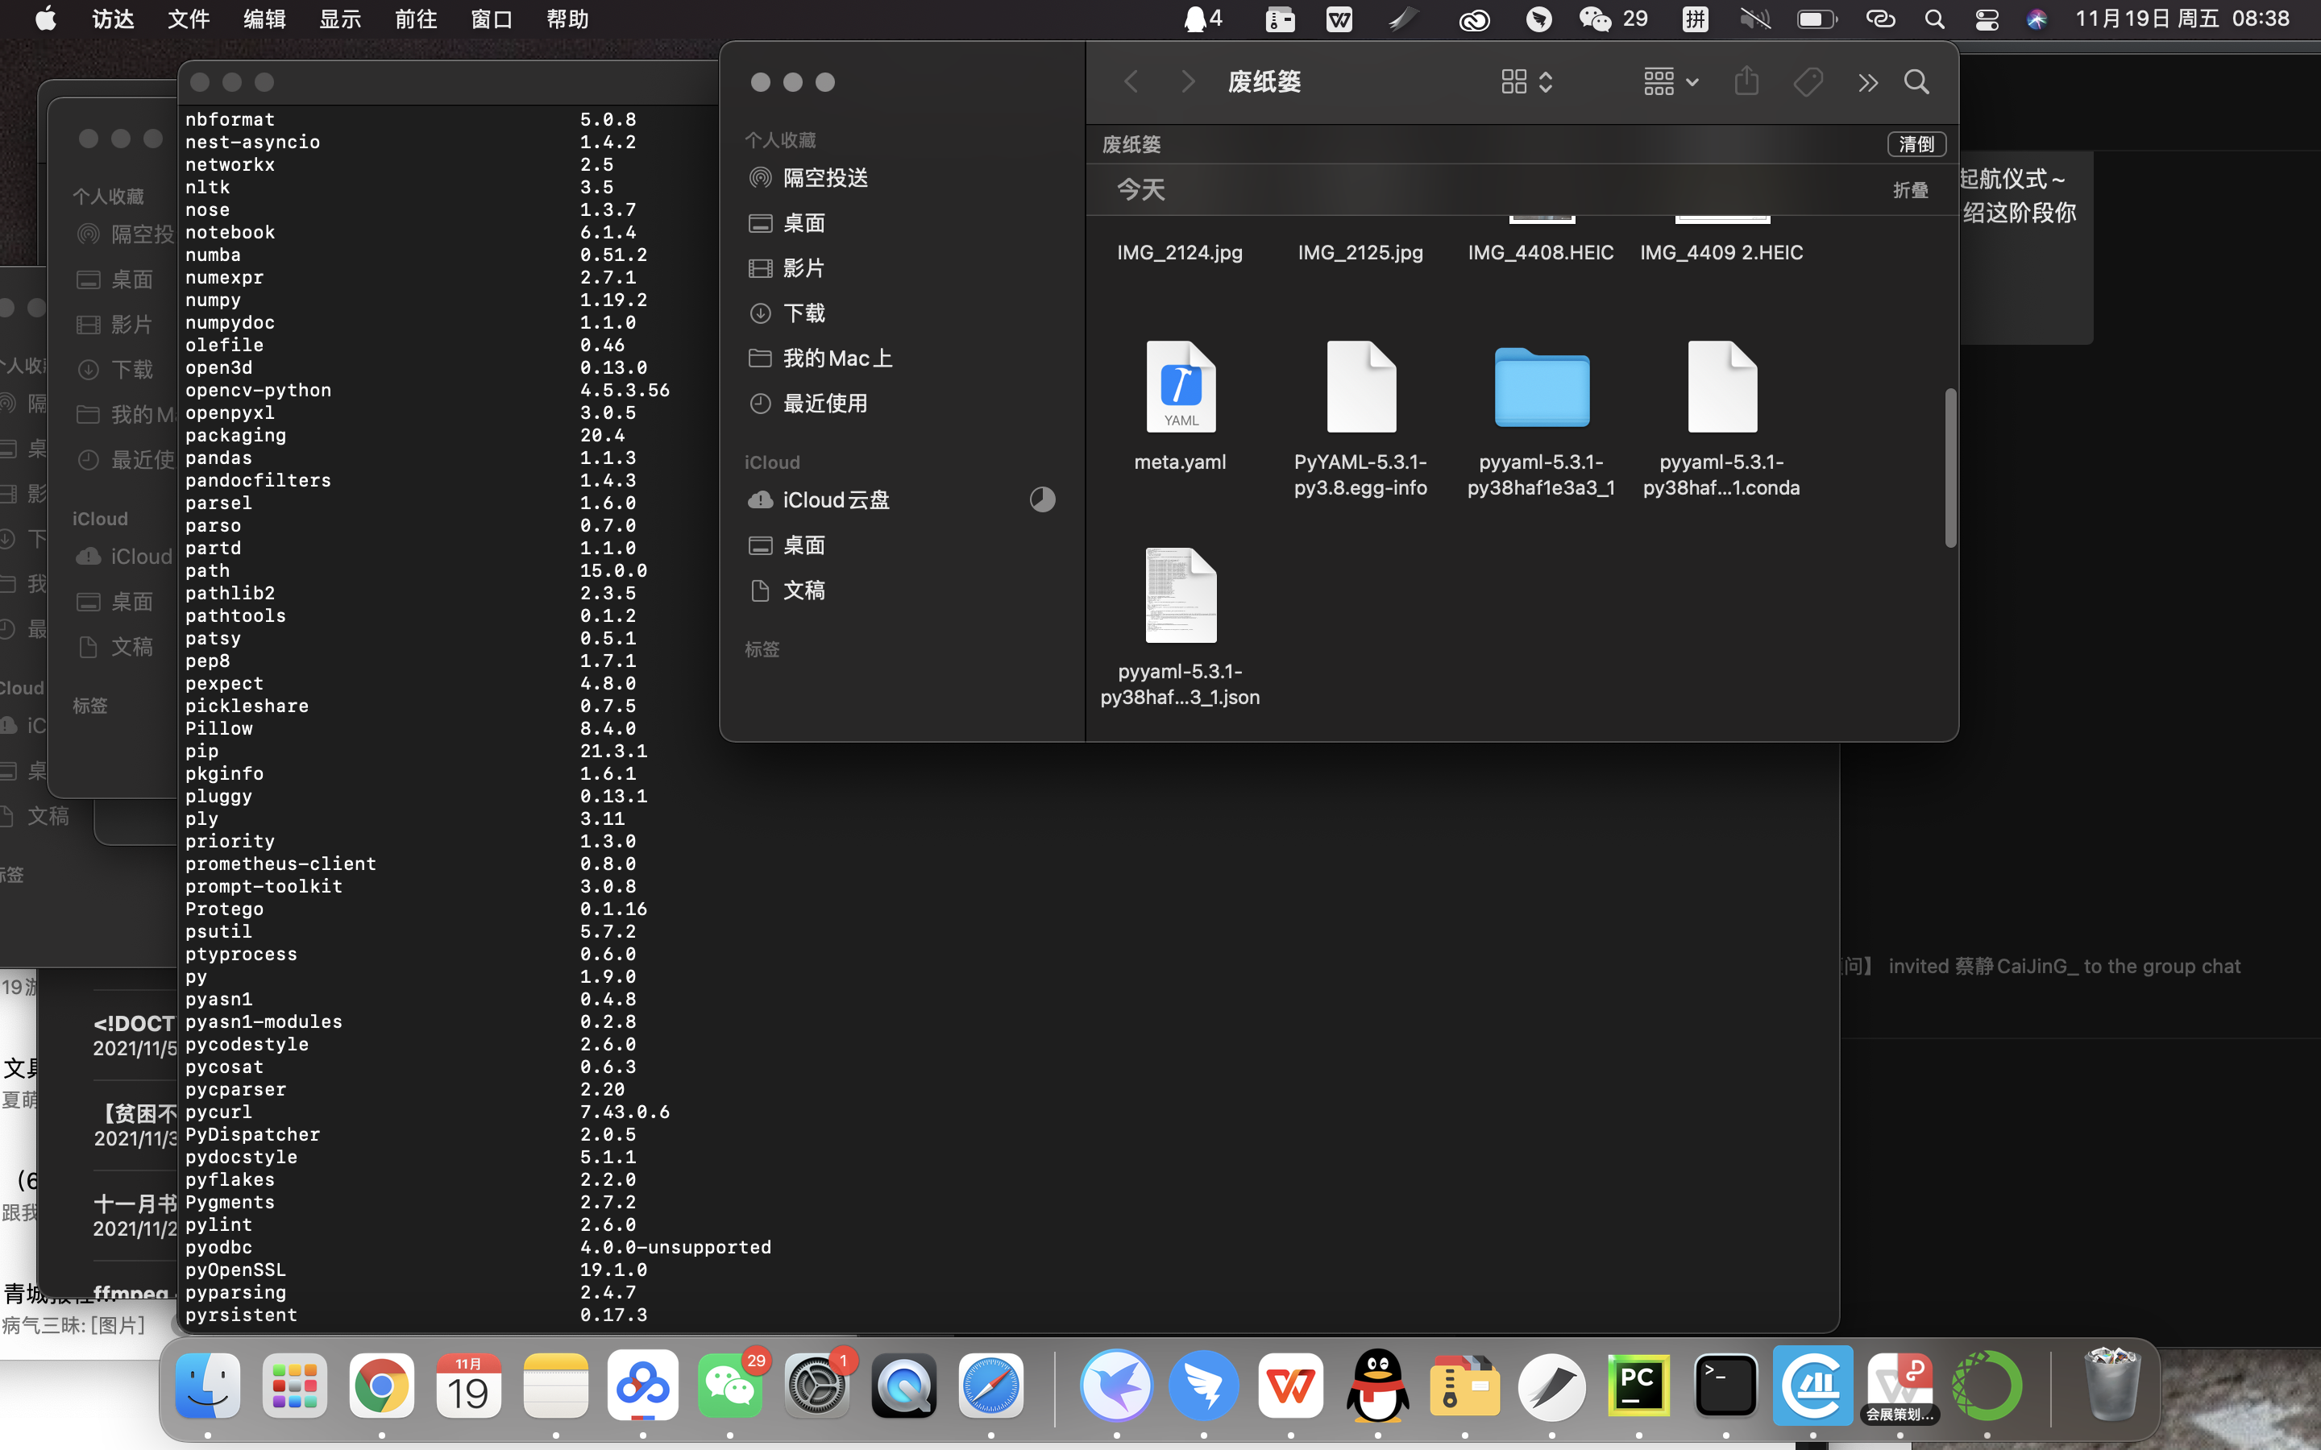Toggle the 折叠 collapse for 今天 group
Image resolution: width=2321 pixels, height=1450 pixels.
point(1909,190)
